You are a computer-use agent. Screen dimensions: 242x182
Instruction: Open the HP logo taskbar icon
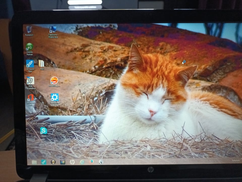point(72,162)
